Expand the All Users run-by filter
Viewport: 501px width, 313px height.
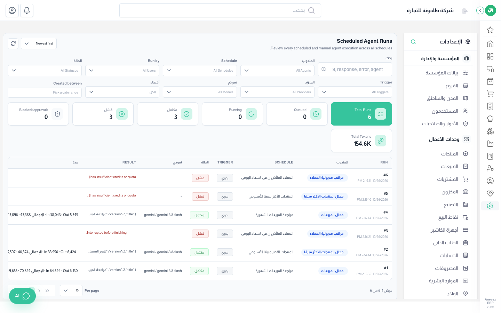pyautogui.click(x=122, y=71)
